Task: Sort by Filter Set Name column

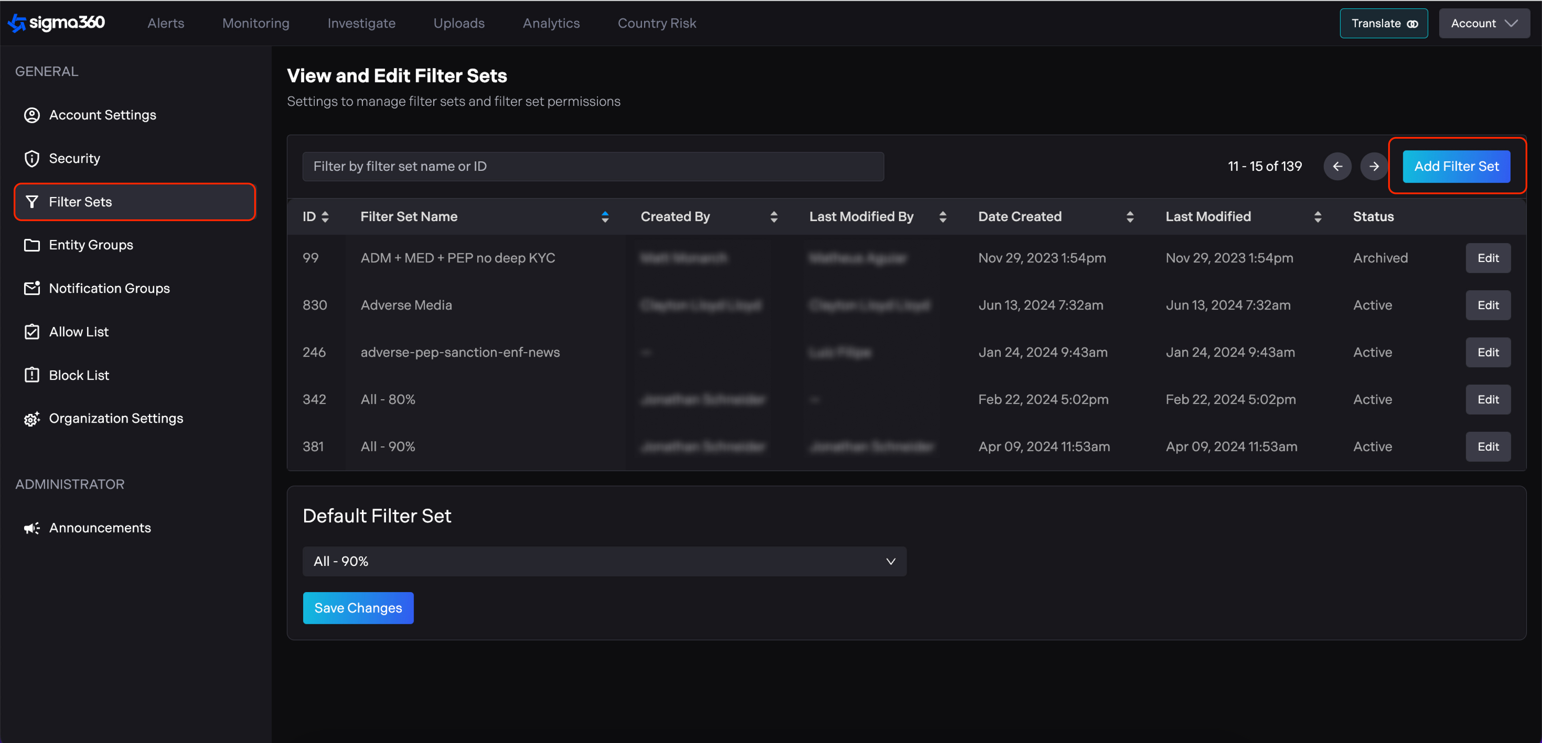Action: 605,217
